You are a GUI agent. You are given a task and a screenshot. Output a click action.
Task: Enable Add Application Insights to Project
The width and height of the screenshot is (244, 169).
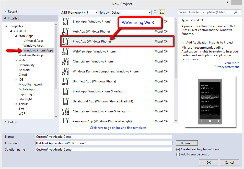(x=183, y=43)
